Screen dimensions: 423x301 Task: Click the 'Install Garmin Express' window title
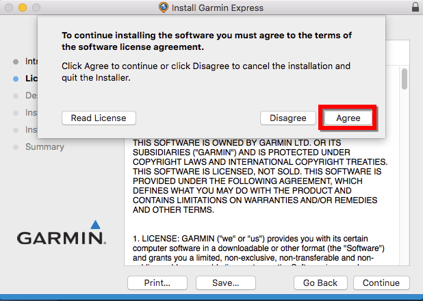coord(218,8)
